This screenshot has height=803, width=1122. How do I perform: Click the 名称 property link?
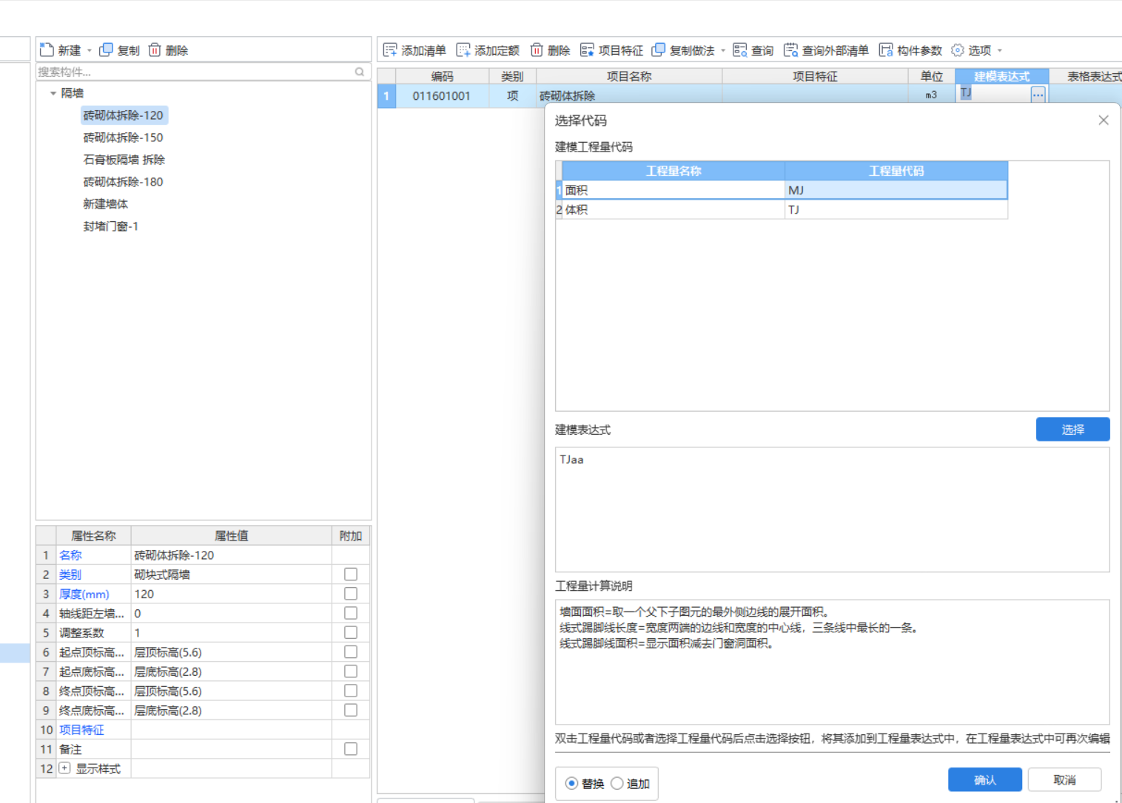pyautogui.click(x=70, y=555)
